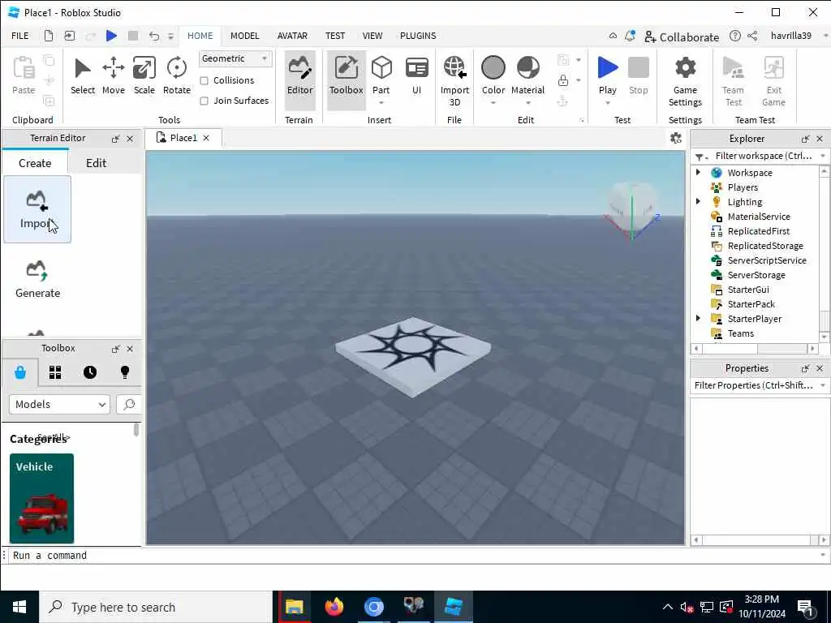This screenshot has height=623, width=831.
Task: Enable the Collisions checkbox
Action: pyautogui.click(x=204, y=80)
